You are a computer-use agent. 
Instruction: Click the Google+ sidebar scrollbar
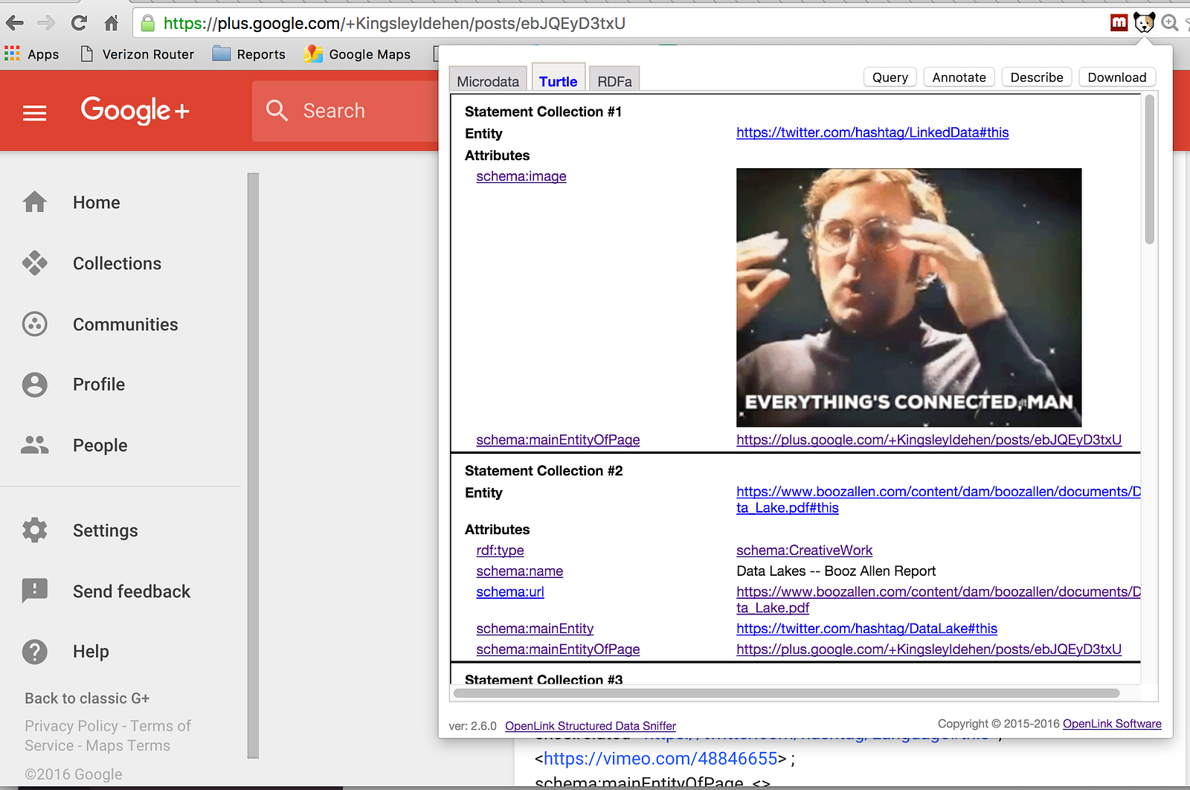click(x=253, y=466)
